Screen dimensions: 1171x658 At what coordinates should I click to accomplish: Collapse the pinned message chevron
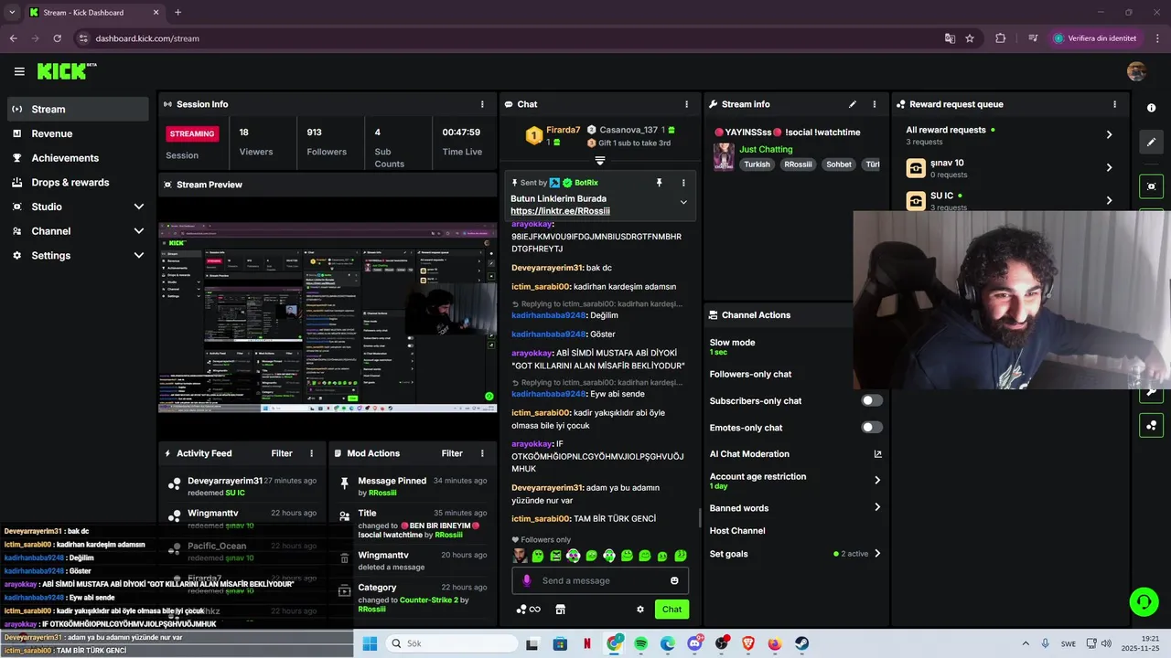pos(682,202)
